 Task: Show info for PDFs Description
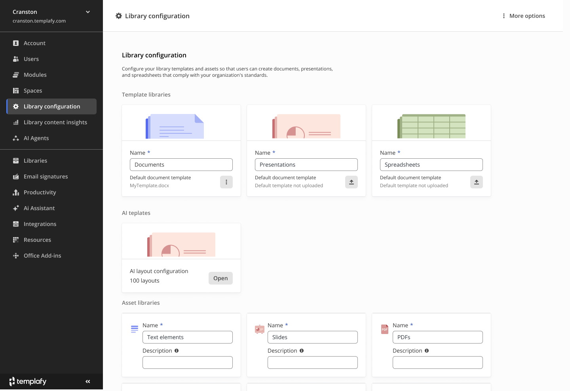(427, 351)
